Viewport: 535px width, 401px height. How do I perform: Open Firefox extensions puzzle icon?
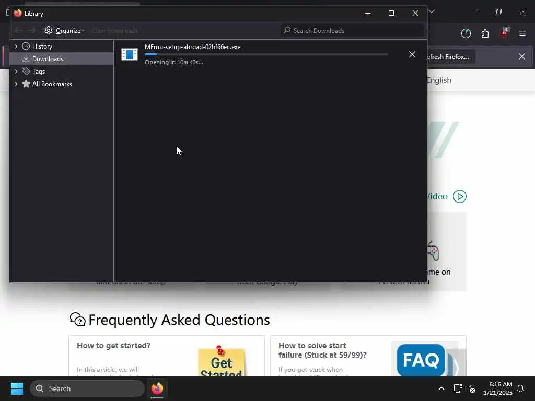(485, 33)
